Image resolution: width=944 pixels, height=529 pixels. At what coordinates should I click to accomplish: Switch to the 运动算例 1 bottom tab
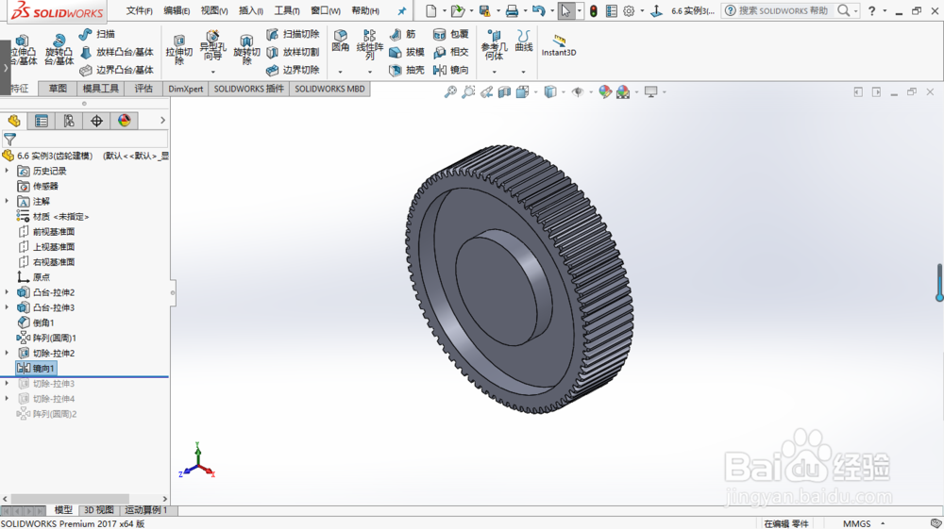[146, 510]
